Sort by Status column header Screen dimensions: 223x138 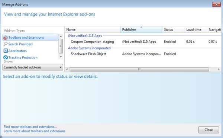[x=173, y=30]
